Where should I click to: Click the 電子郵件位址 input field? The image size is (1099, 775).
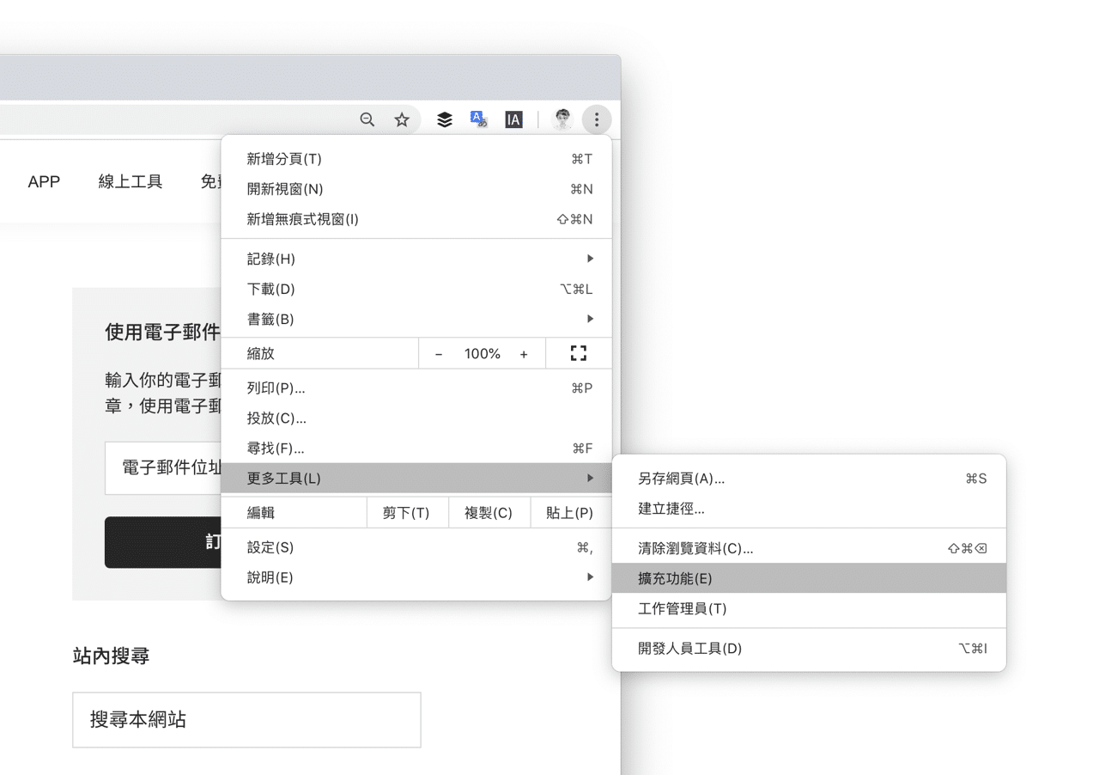click(x=163, y=468)
